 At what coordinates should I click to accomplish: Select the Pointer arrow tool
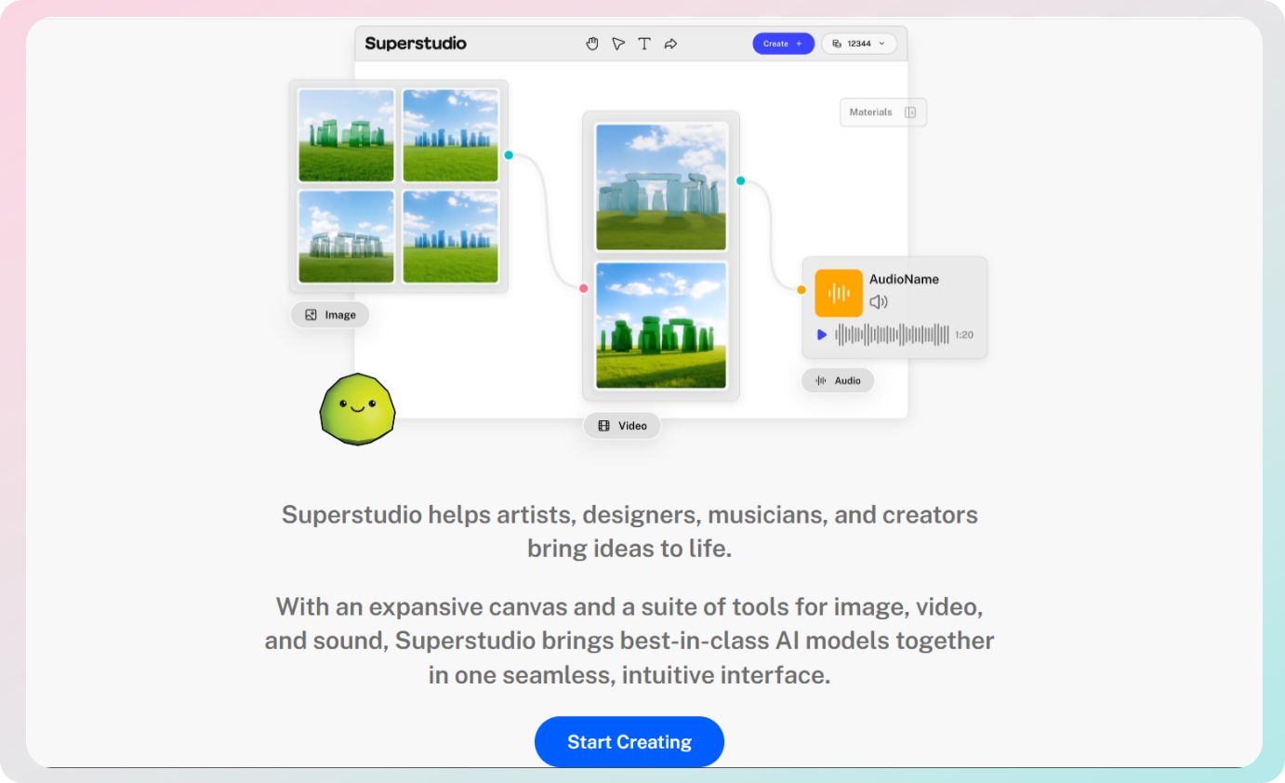point(618,44)
